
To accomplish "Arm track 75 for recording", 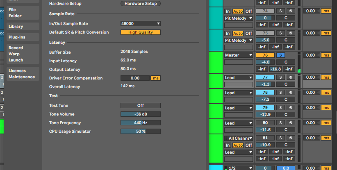I will tap(291, 33).
